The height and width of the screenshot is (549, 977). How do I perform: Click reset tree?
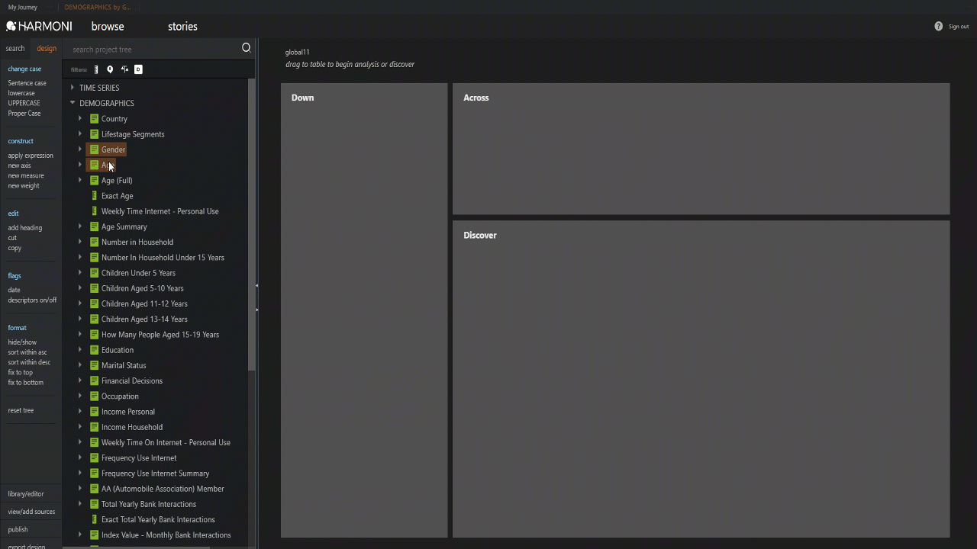[21, 410]
